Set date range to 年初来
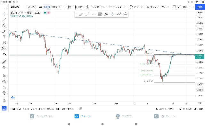The width and height of the screenshot is (205, 128). click(x=50, y=109)
